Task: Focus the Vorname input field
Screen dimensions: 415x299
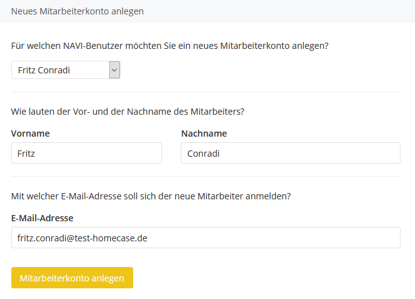Action: click(x=87, y=153)
